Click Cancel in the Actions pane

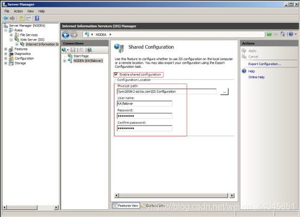coord(253,57)
